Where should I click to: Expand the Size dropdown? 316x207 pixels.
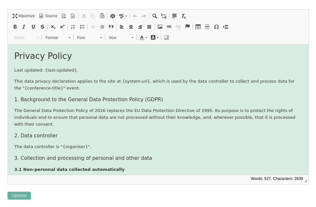click(x=121, y=38)
